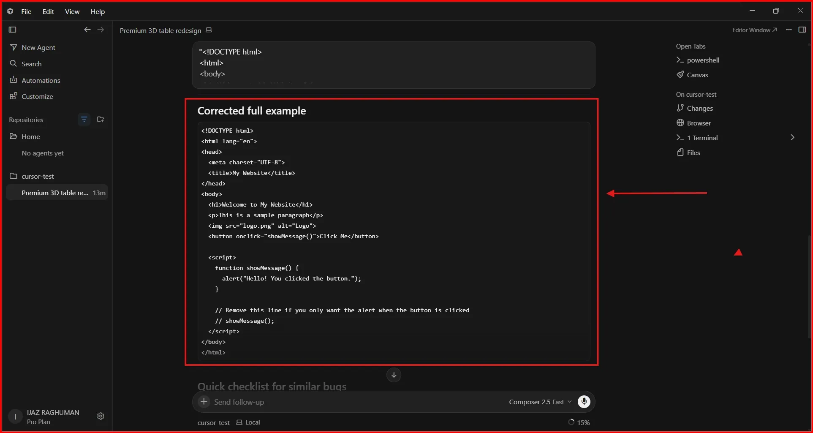The image size is (813, 433).
Task: Click the 15% context usage indicator
Action: pyautogui.click(x=579, y=422)
